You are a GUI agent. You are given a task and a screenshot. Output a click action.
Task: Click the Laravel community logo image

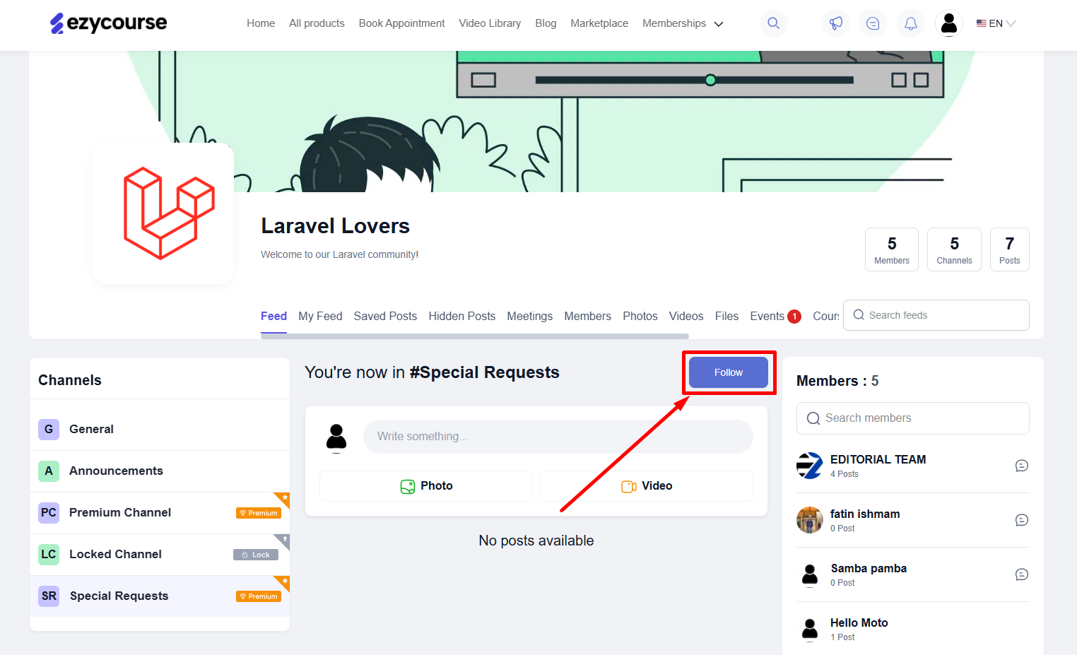click(163, 213)
